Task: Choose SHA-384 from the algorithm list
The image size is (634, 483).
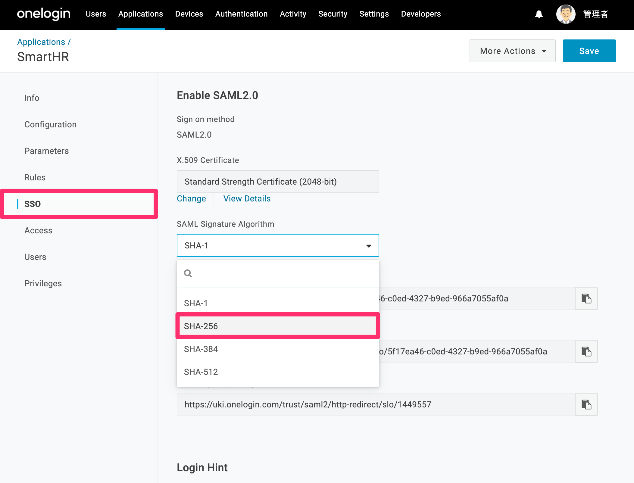Action: [x=278, y=349]
